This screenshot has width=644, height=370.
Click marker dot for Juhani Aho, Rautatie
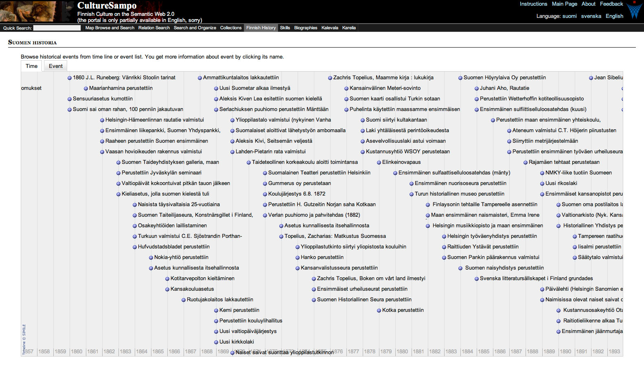point(477,89)
